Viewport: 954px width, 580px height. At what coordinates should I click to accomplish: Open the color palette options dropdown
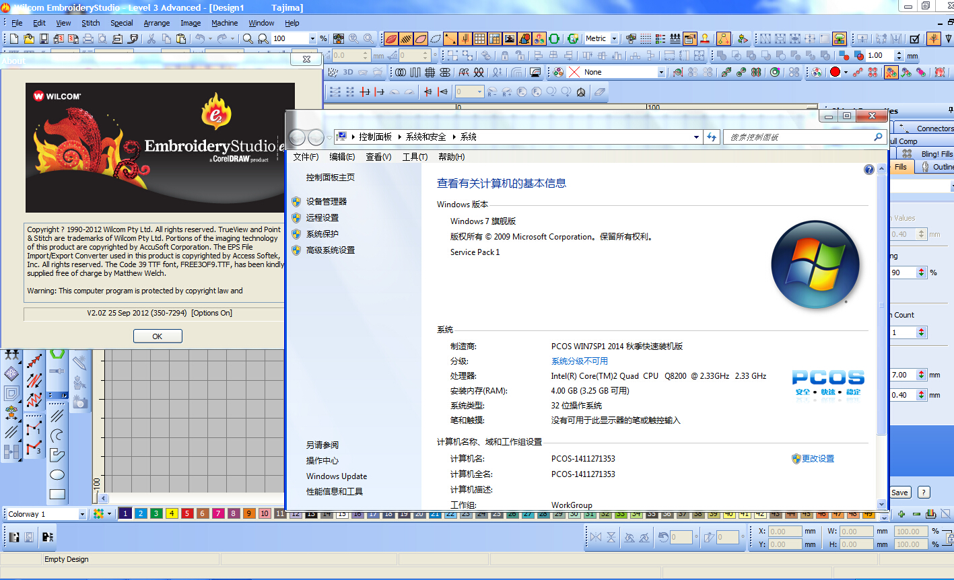click(x=109, y=514)
